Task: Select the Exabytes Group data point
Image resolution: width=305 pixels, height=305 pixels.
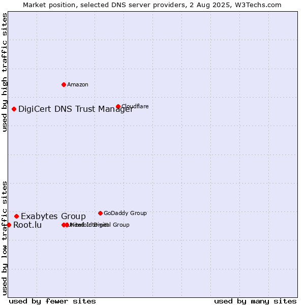Action: coord(17,217)
